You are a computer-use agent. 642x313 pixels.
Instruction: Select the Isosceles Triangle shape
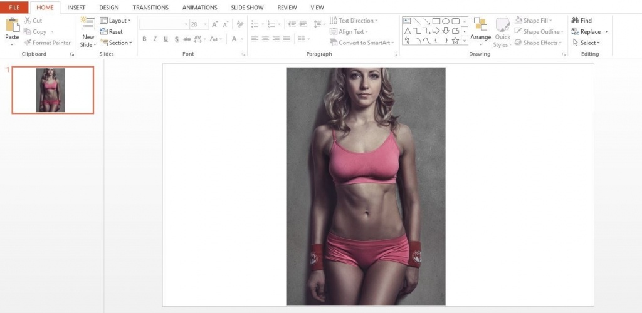(x=407, y=31)
